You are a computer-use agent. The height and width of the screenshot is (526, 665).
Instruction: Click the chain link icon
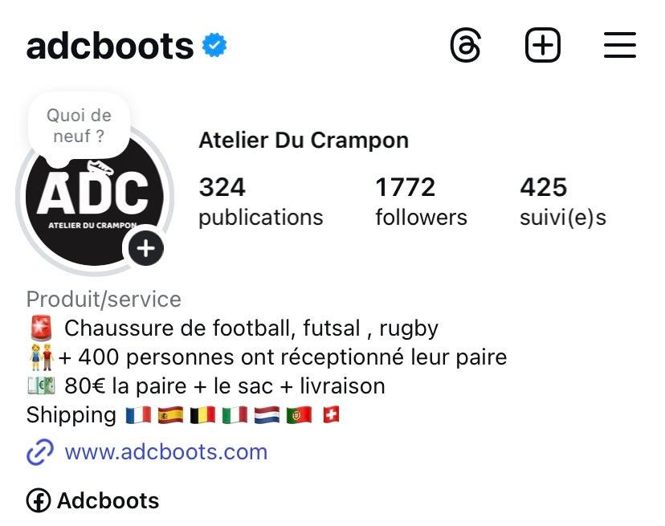[39, 452]
